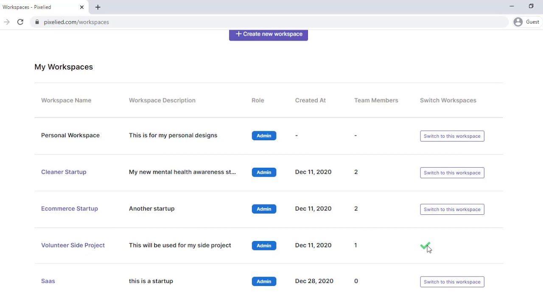Click the Admin badge for Personal Workspace
Screen dimensions: 543x305
(x=264, y=136)
